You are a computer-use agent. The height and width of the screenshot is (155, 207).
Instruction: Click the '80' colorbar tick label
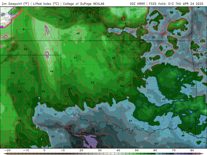click(192, 150)
